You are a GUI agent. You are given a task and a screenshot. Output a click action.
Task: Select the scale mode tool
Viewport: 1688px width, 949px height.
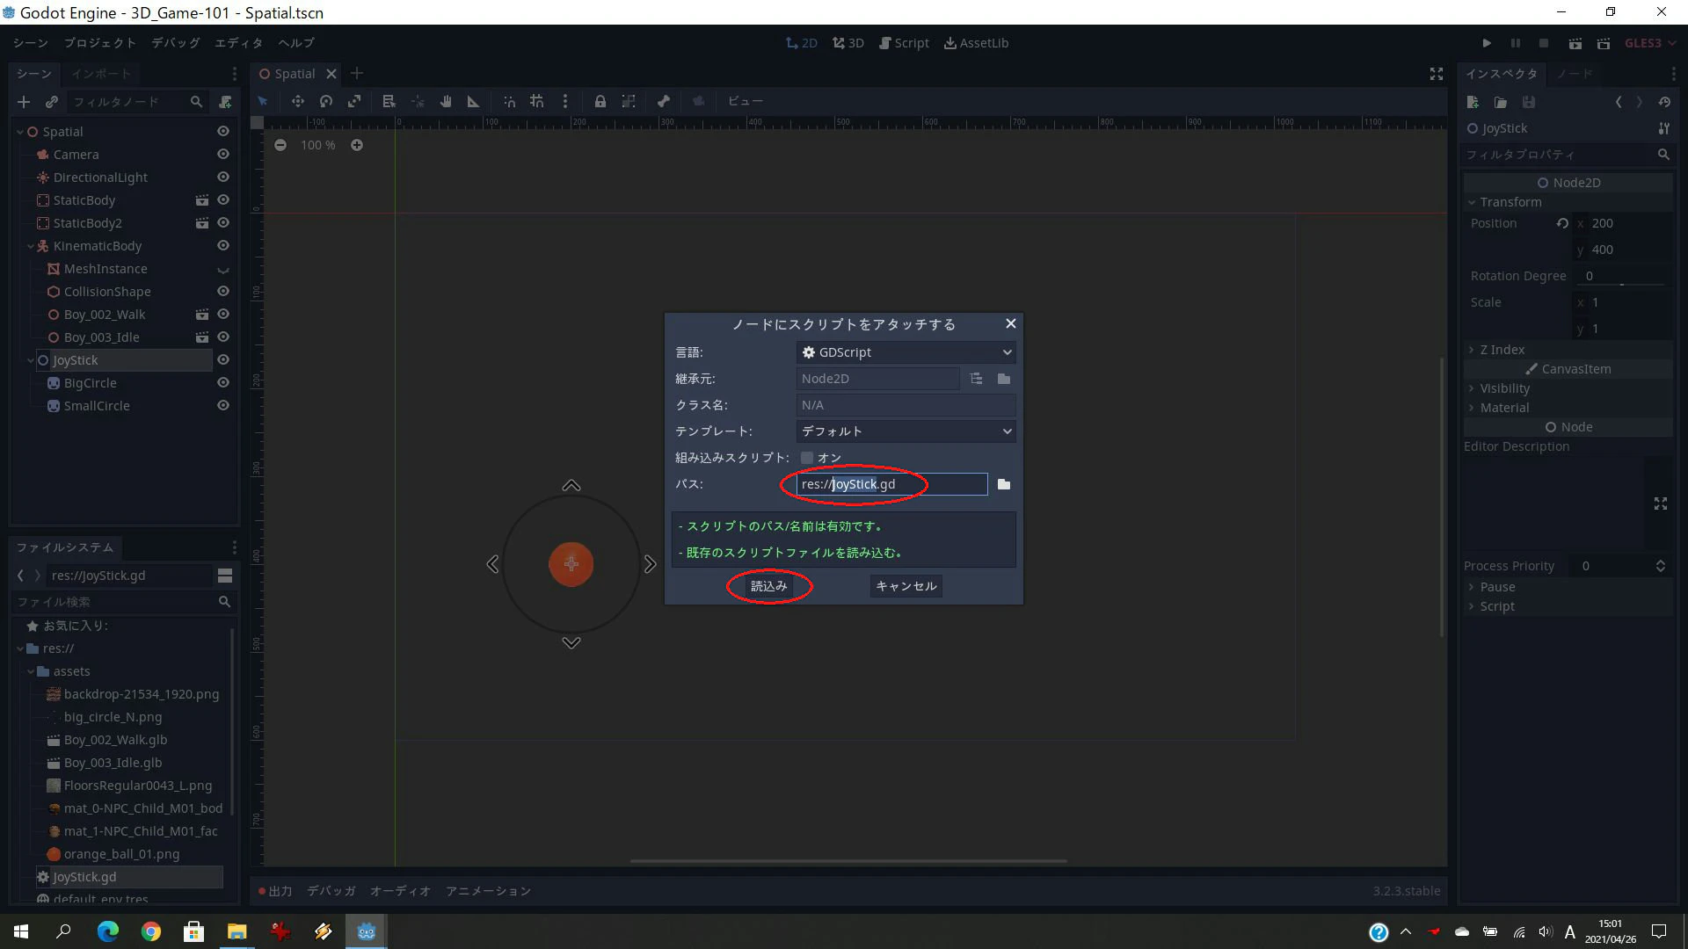click(x=354, y=101)
